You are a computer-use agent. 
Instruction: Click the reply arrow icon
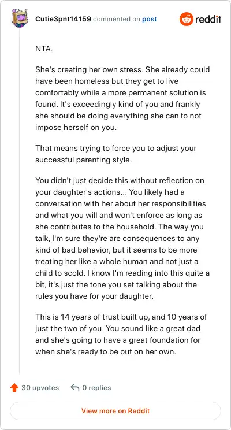tap(75, 387)
